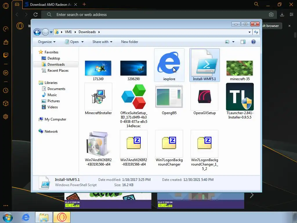This screenshot has height=223, width=297.
Task: Dismiss the default browser banner
Action: click(289, 26)
